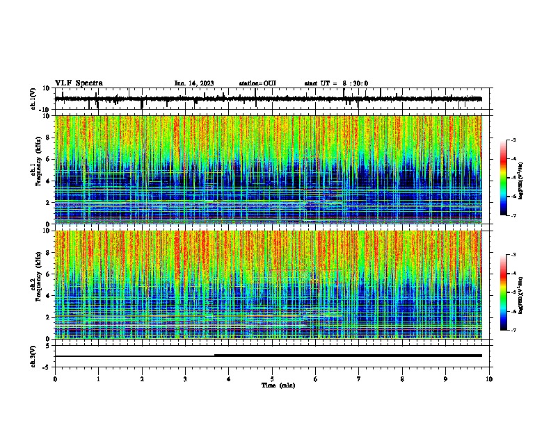Click the "3" tick on Time axis
551x425 pixels.
point(185,379)
